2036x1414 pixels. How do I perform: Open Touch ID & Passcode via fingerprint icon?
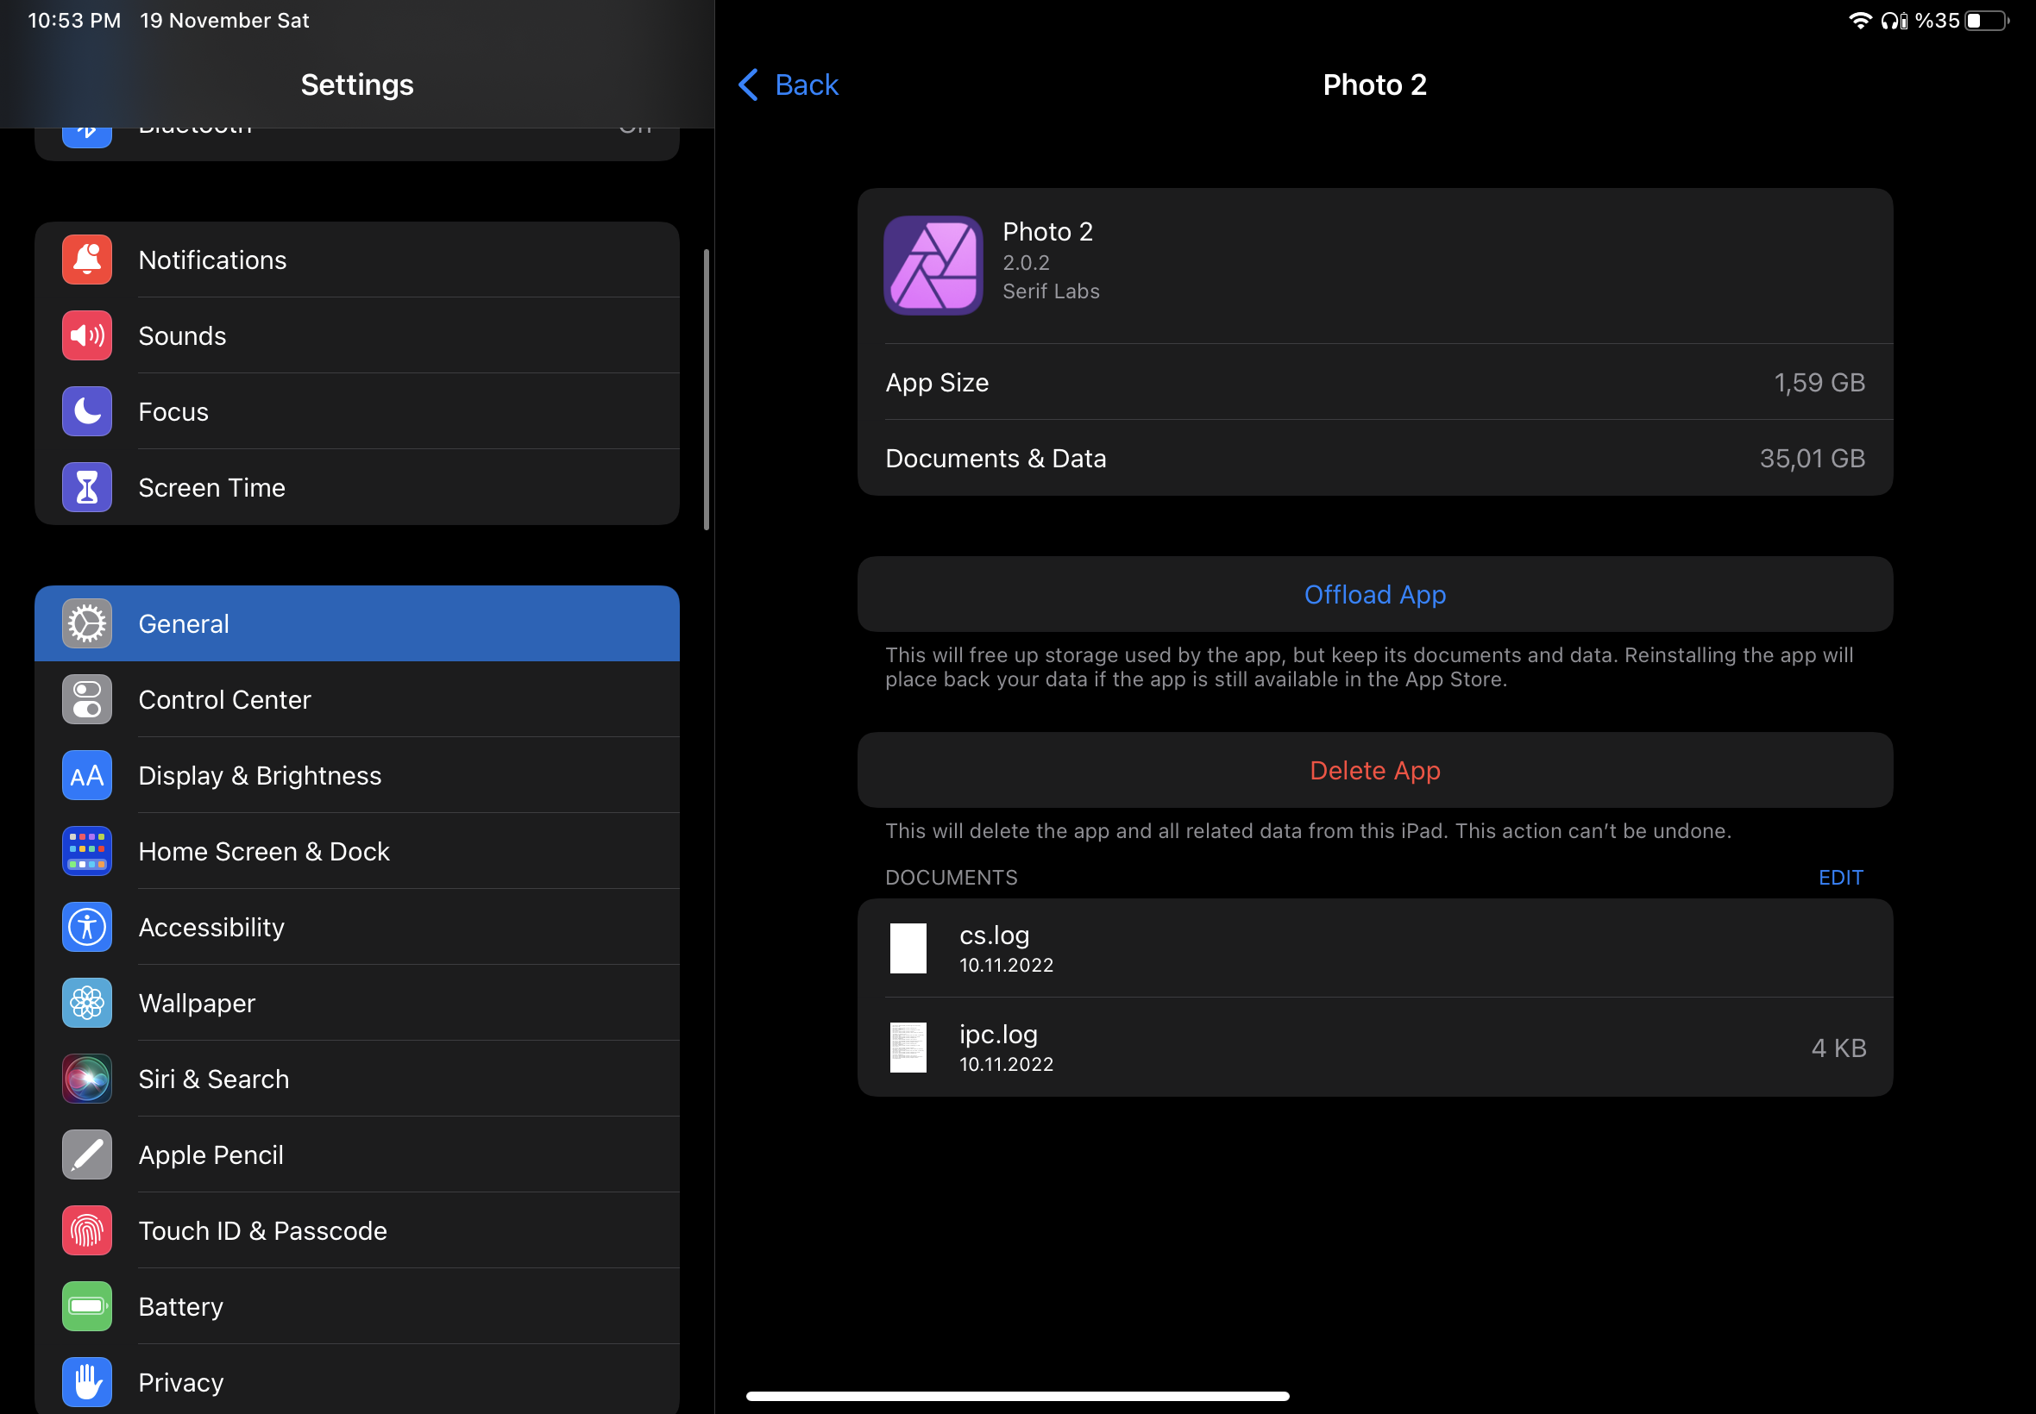click(86, 1229)
